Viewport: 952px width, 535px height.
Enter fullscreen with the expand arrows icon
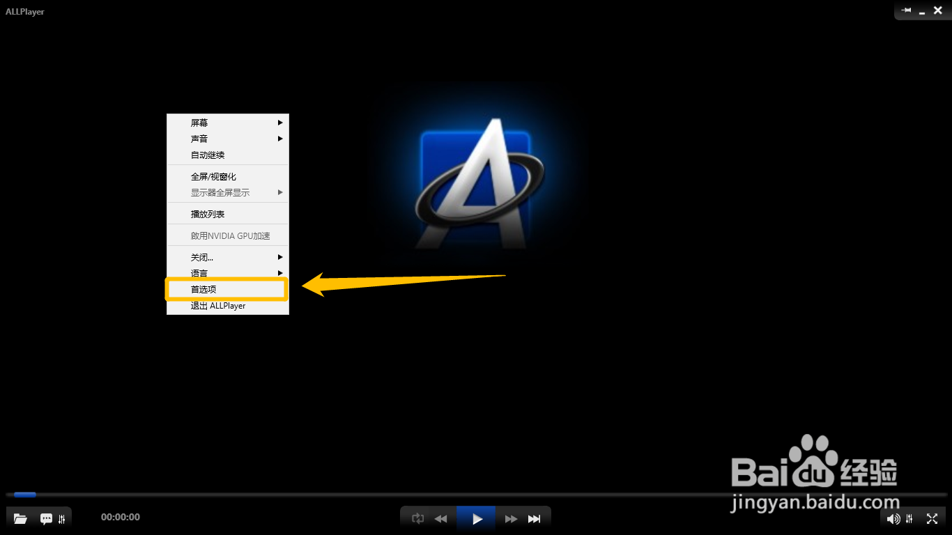(x=932, y=518)
